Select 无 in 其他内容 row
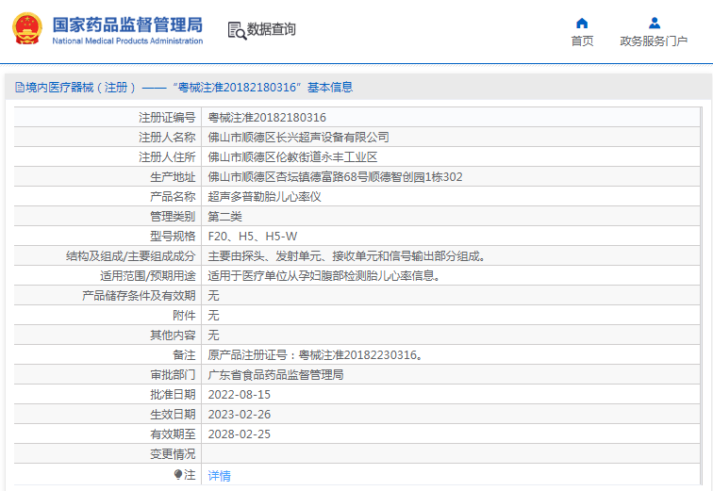The image size is (713, 491). pyautogui.click(x=214, y=336)
